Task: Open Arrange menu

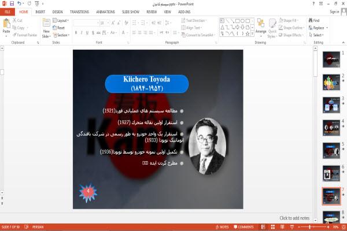Action: [261, 28]
